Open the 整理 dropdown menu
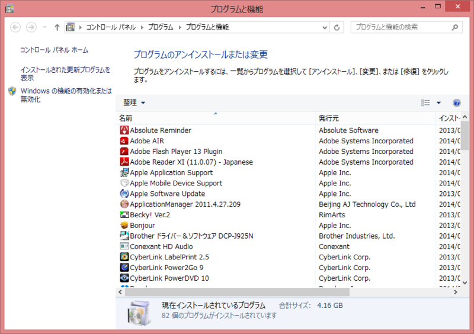Viewport: 474px width, 334px height. pos(134,103)
